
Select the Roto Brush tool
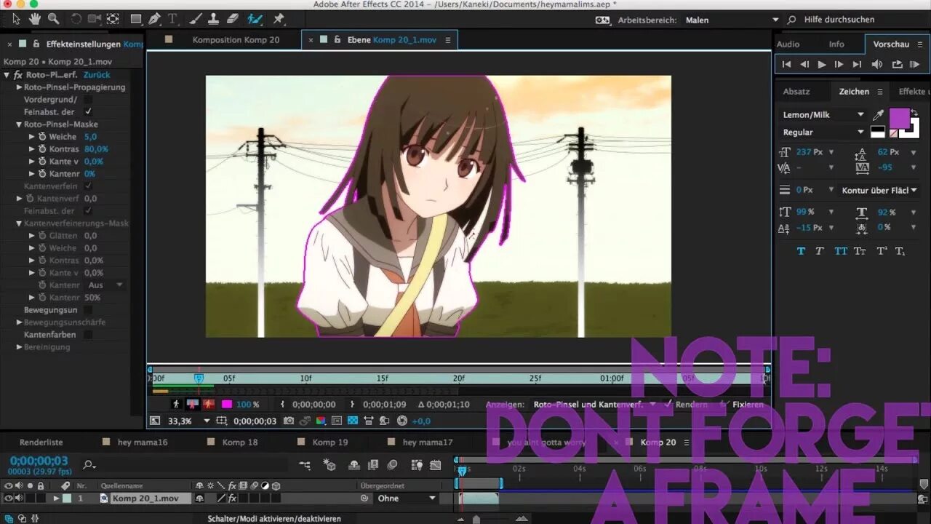coord(255,19)
